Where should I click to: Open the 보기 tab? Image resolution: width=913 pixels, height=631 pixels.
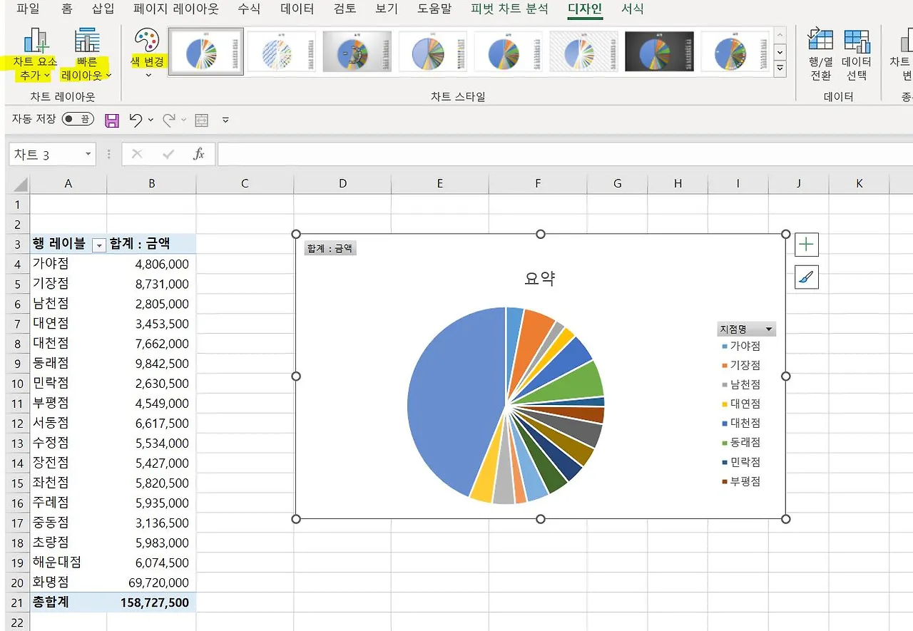click(x=387, y=9)
